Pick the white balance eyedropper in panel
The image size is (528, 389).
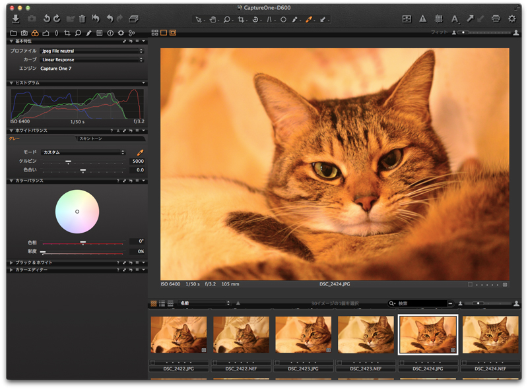pyautogui.click(x=139, y=152)
